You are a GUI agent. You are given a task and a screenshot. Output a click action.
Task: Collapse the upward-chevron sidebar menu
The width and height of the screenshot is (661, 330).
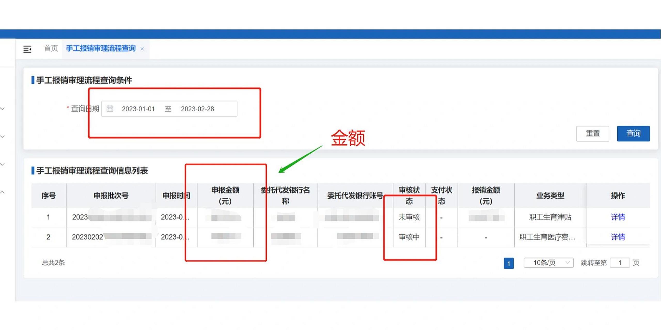pyautogui.click(x=3, y=192)
